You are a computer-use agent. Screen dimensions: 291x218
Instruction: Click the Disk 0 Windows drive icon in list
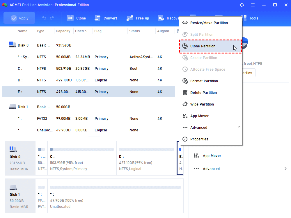pyautogui.click(x=13, y=44)
